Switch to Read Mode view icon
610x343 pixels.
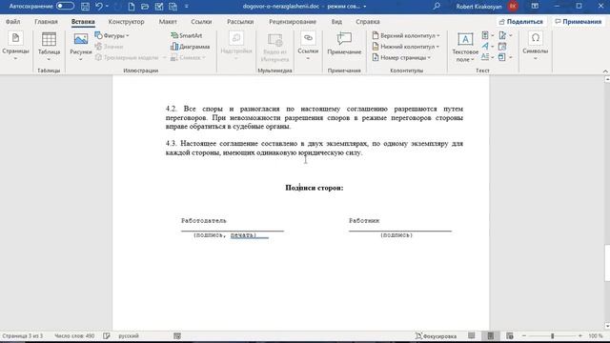(x=472, y=335)
